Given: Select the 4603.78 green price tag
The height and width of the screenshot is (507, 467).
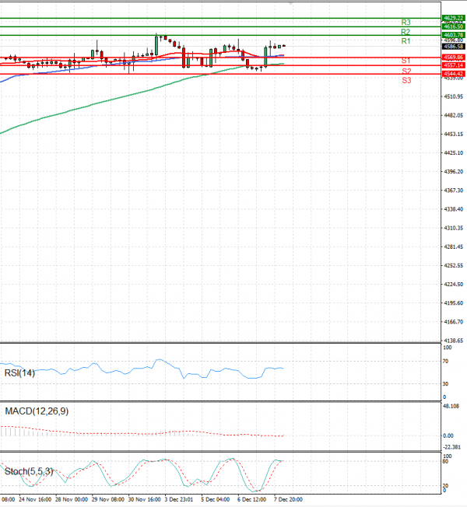Looking at the screenshot, I should click(x=453, y=35).
